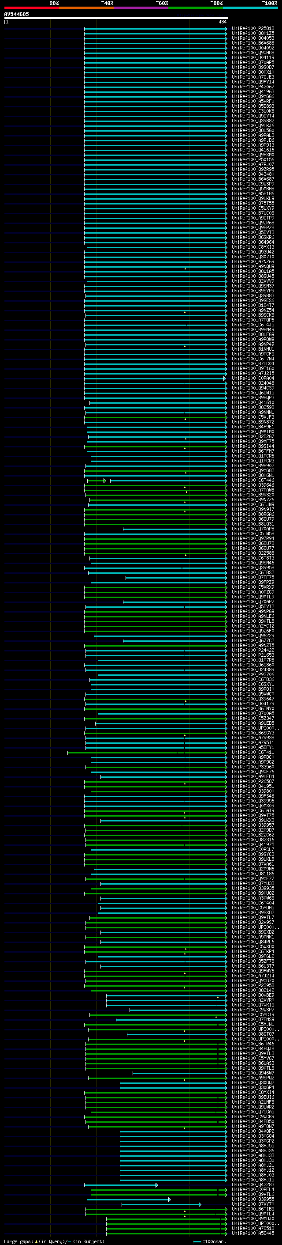This screenshot has width=282, height=1245.
Task: Select hit label UniRef100_B8LQ31
Action: click(253, 524)
